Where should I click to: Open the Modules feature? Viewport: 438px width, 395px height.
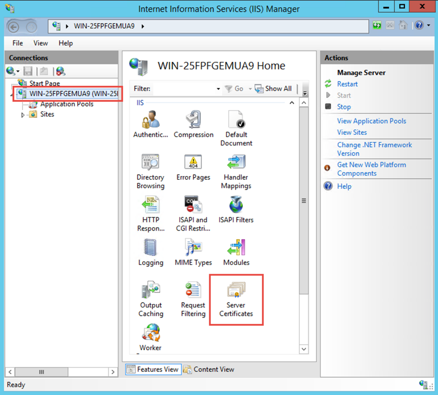pos(236,252)
